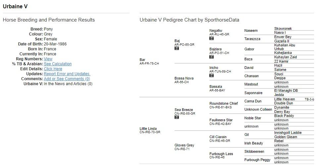Open the Reg Numbers View link
Screen dimensions: 316x166
[48, 59]
